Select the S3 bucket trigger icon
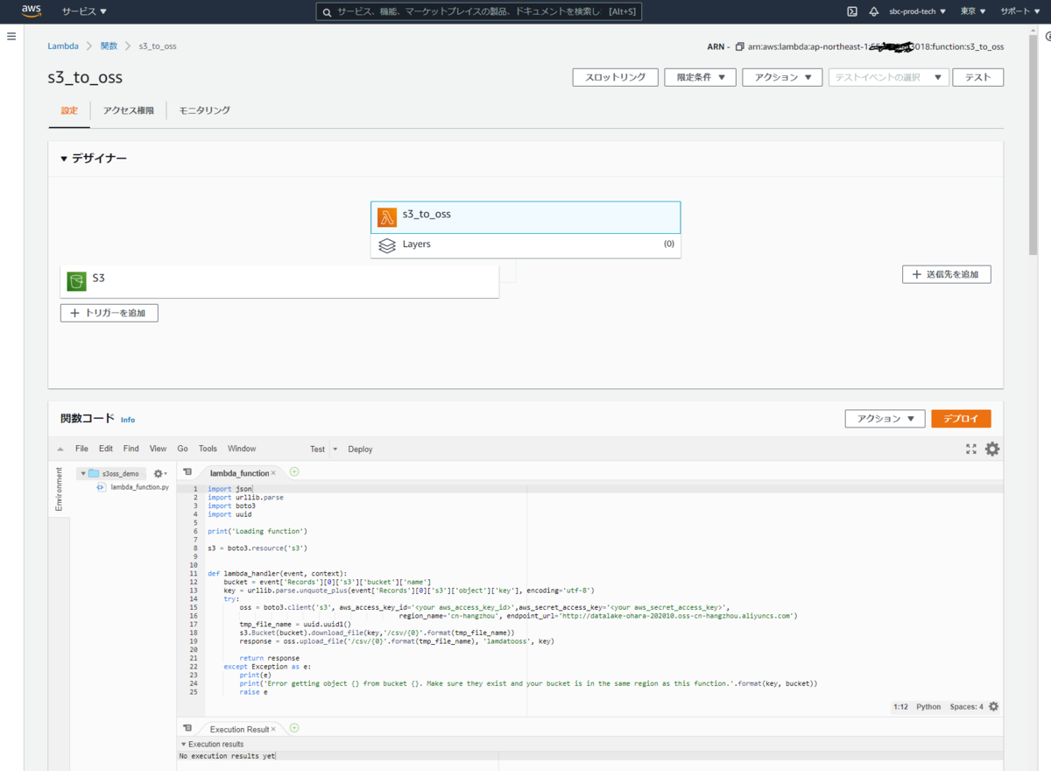 tap(77, 281)
